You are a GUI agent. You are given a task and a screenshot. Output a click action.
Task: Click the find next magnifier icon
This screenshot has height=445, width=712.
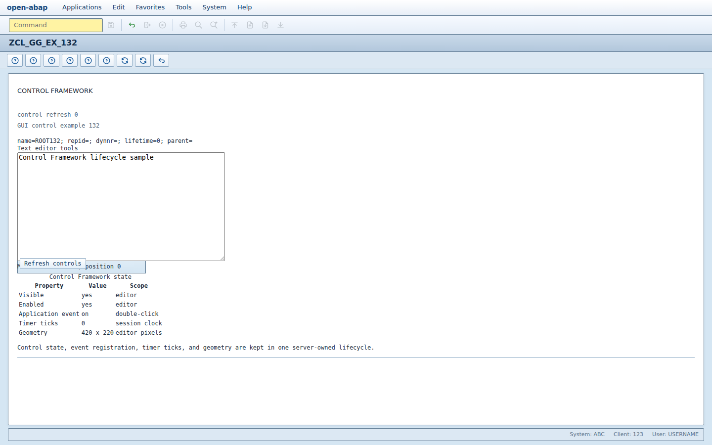coord(214,25)
